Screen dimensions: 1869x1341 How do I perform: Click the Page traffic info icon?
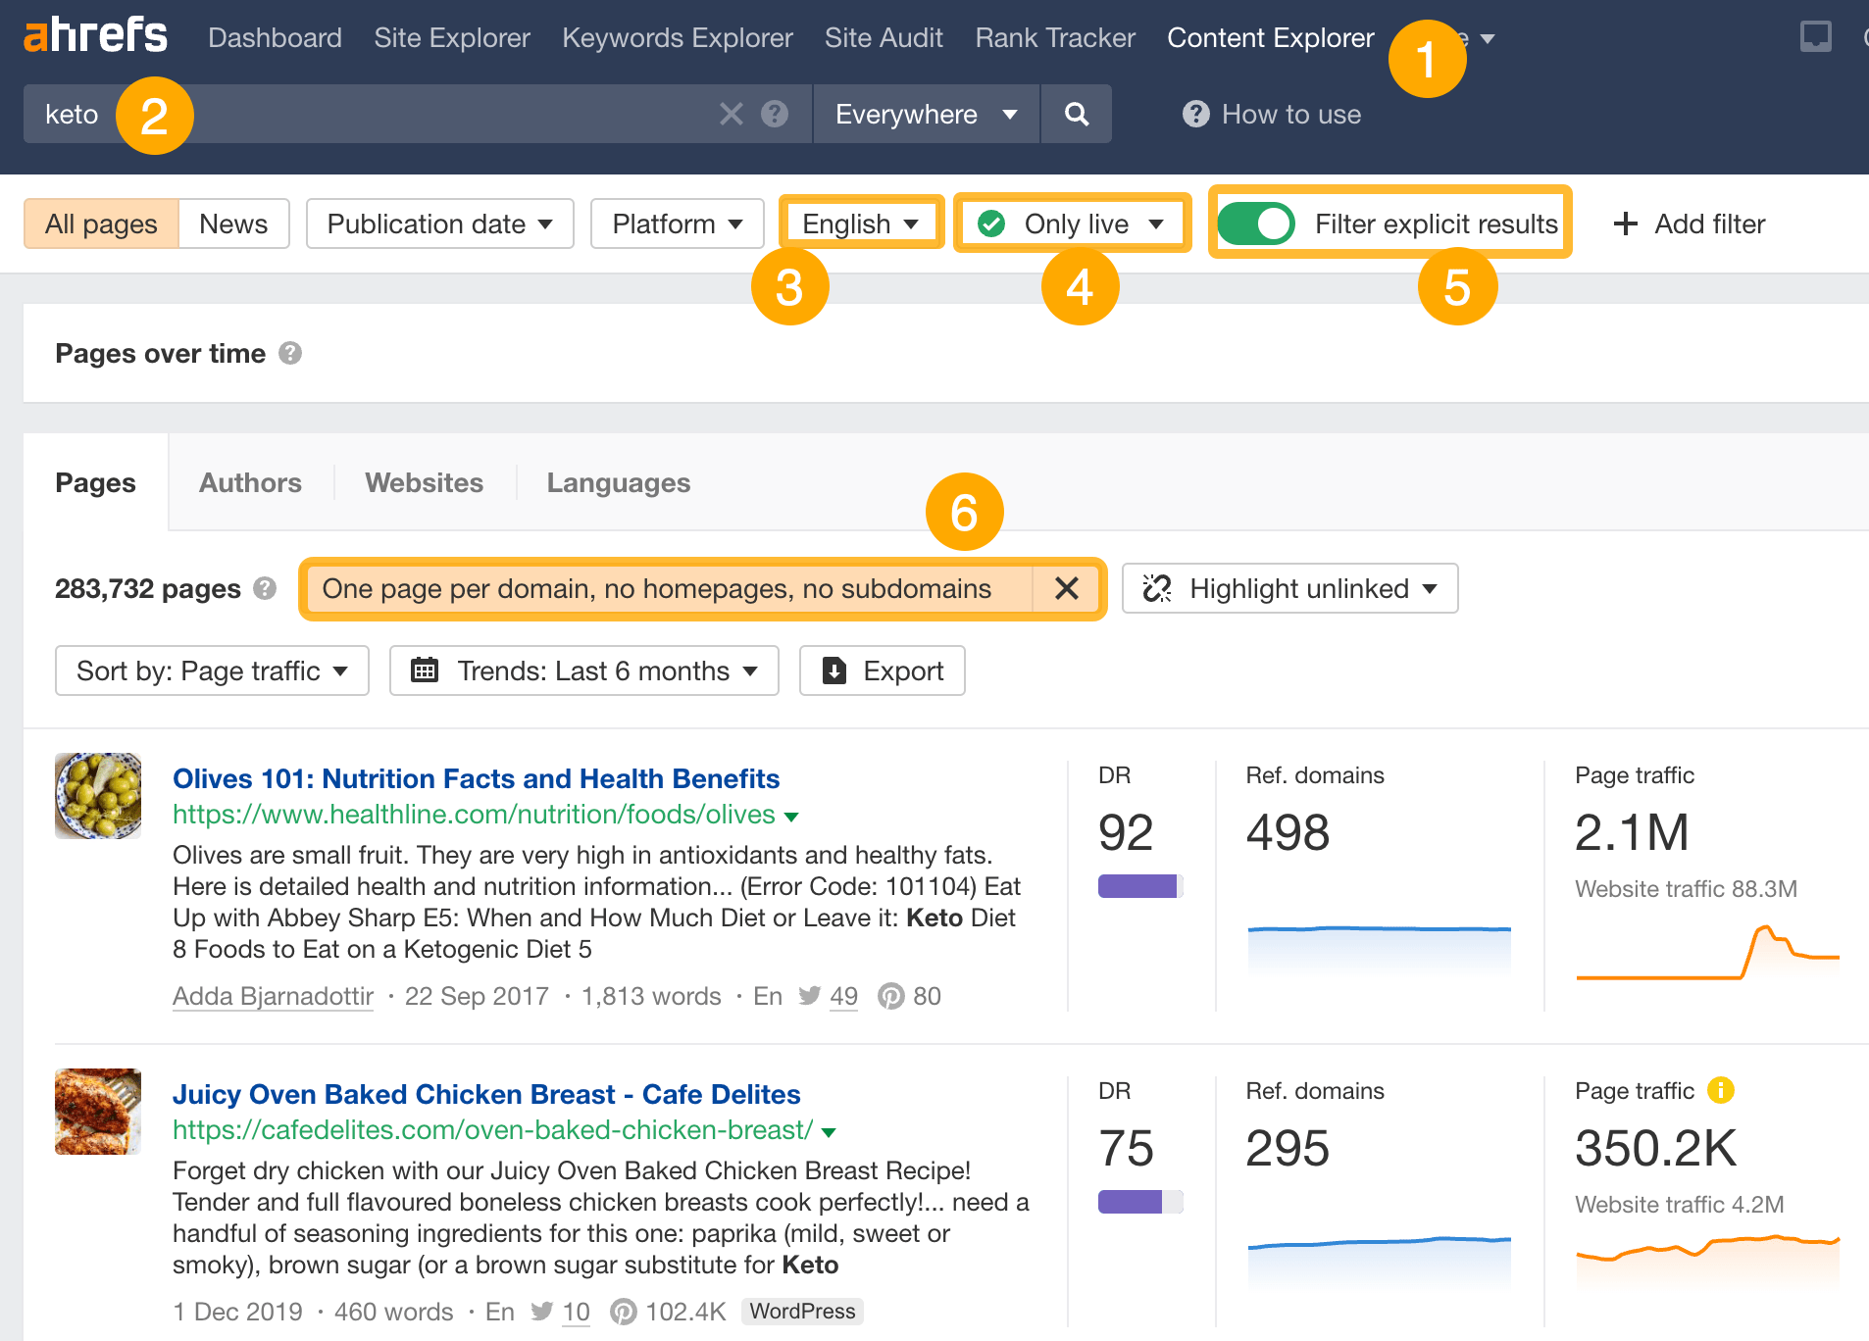tap(1723, 1089)
